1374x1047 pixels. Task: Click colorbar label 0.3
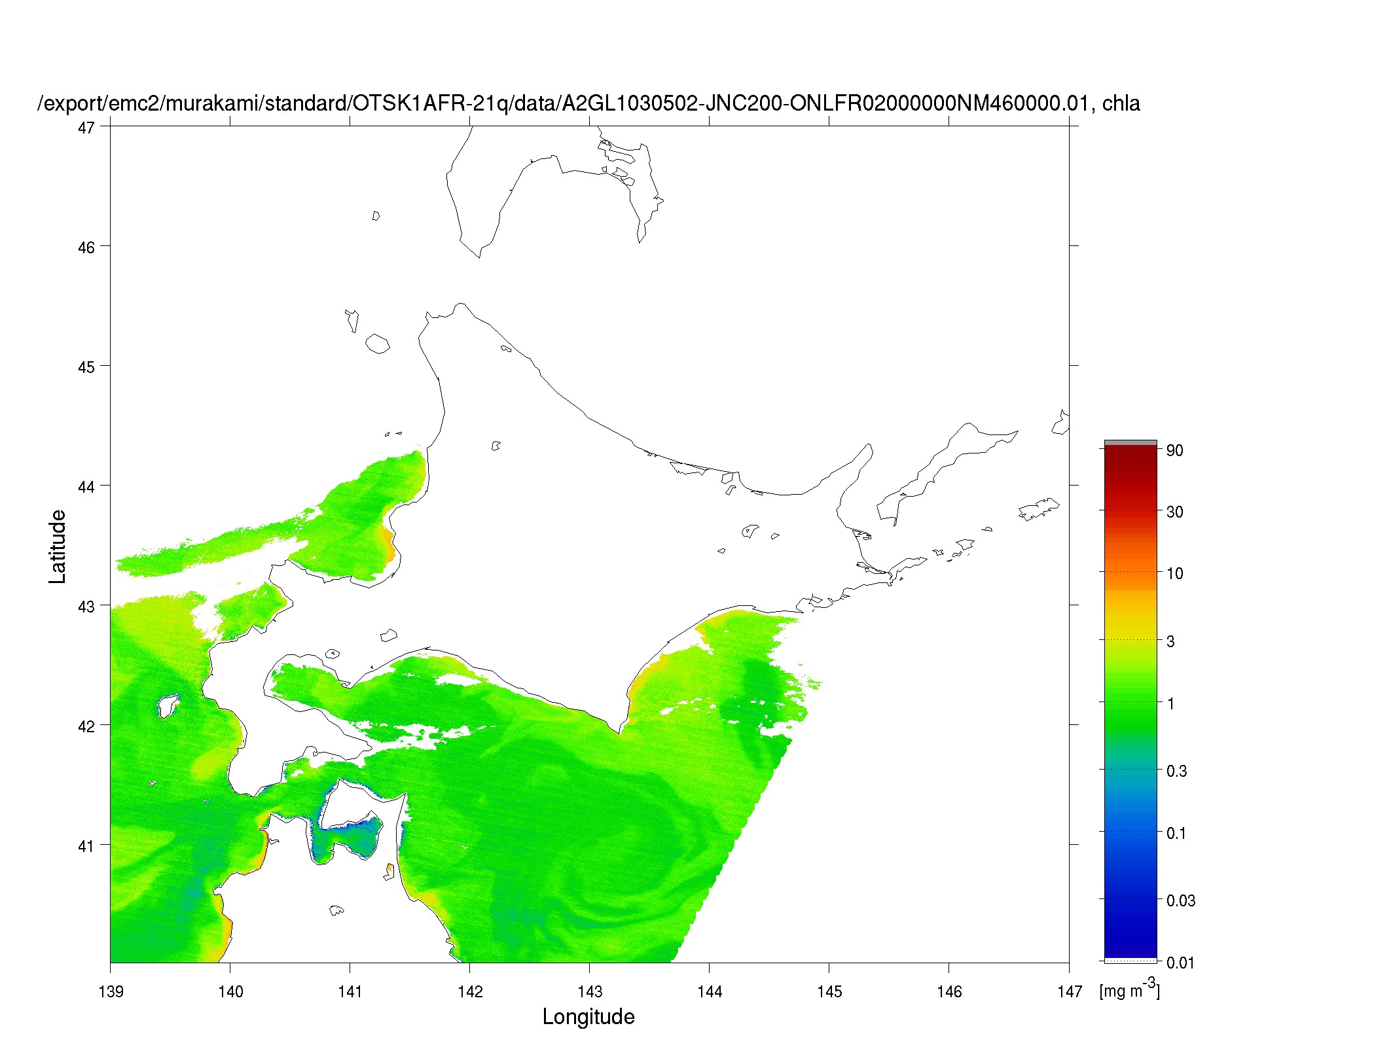(x=1176, y=771)
